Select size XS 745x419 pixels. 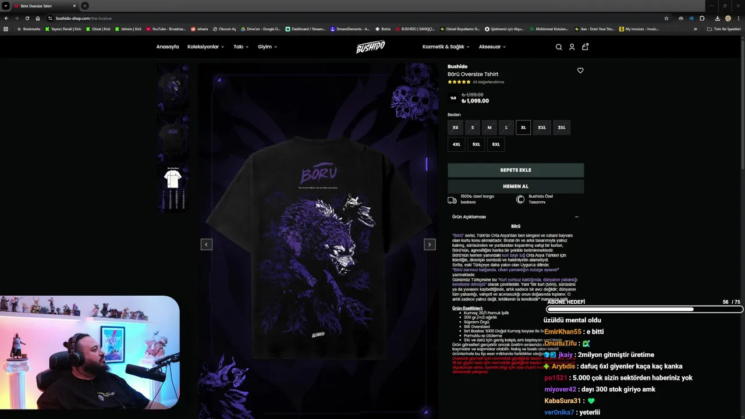pyautogui.click(x=455, y=127)
